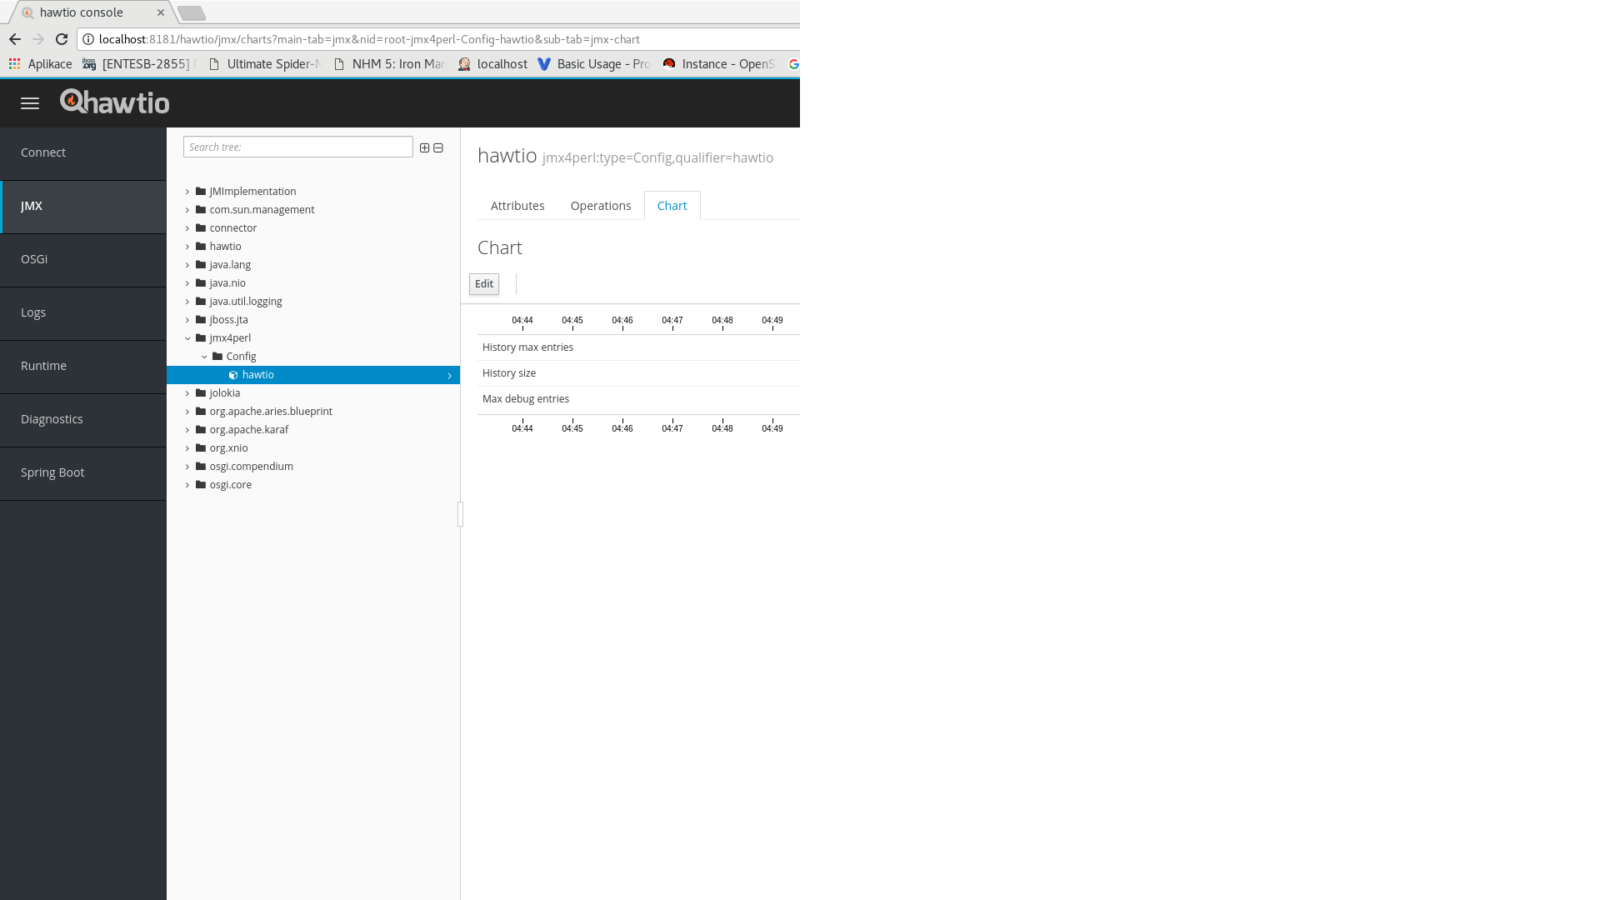
Task: Click the panel divider resize handle
Action: point(460,514)
